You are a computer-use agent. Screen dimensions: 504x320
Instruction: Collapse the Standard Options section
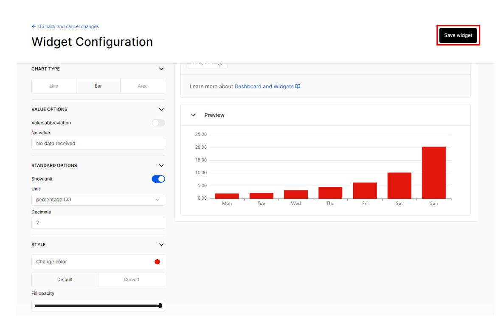point(161,165)
